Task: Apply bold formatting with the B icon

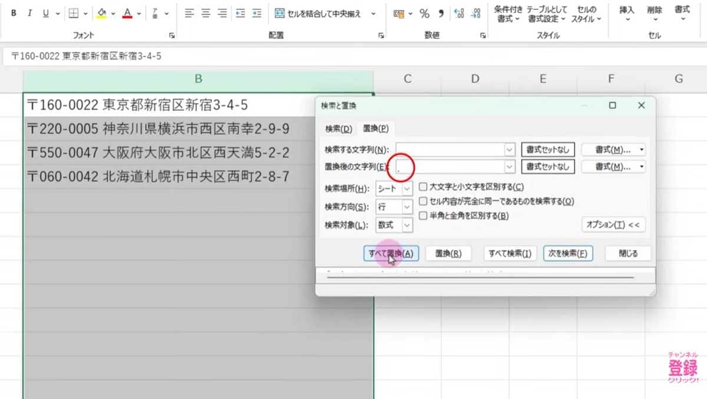Action: click(x=13, y=12)
